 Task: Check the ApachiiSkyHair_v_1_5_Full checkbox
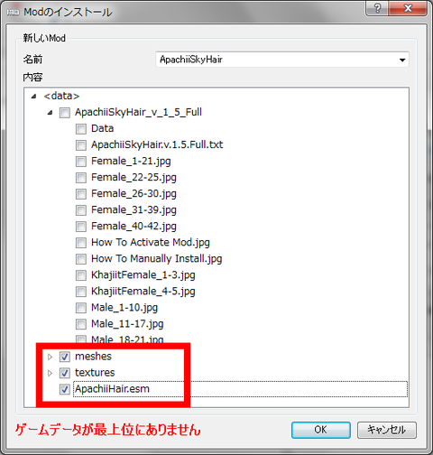[65, 113]
